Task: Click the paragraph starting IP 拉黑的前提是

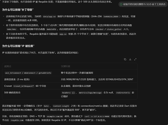Action: [41, 53]
